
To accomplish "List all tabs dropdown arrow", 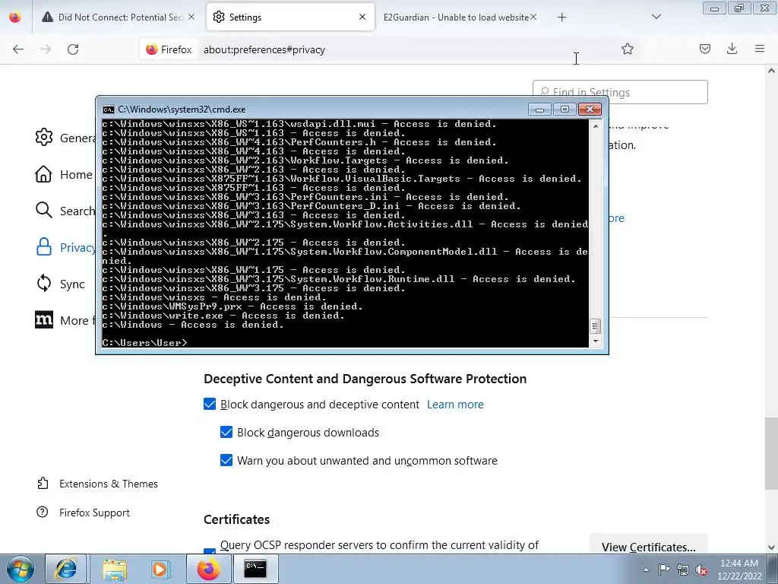I will 656,17.
